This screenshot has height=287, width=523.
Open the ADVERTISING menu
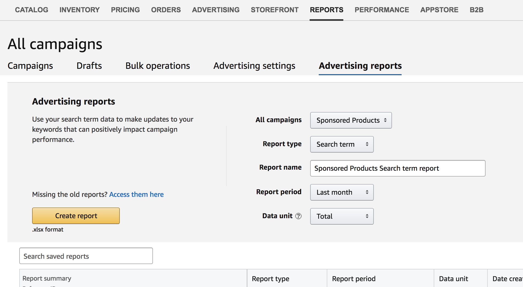(x=216, y=10)
